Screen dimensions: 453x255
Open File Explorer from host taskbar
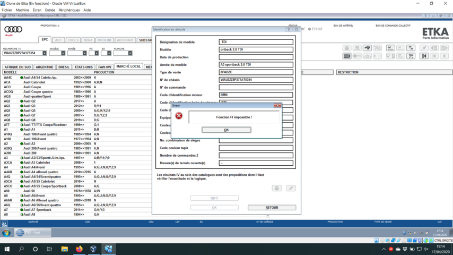(64, 249)
